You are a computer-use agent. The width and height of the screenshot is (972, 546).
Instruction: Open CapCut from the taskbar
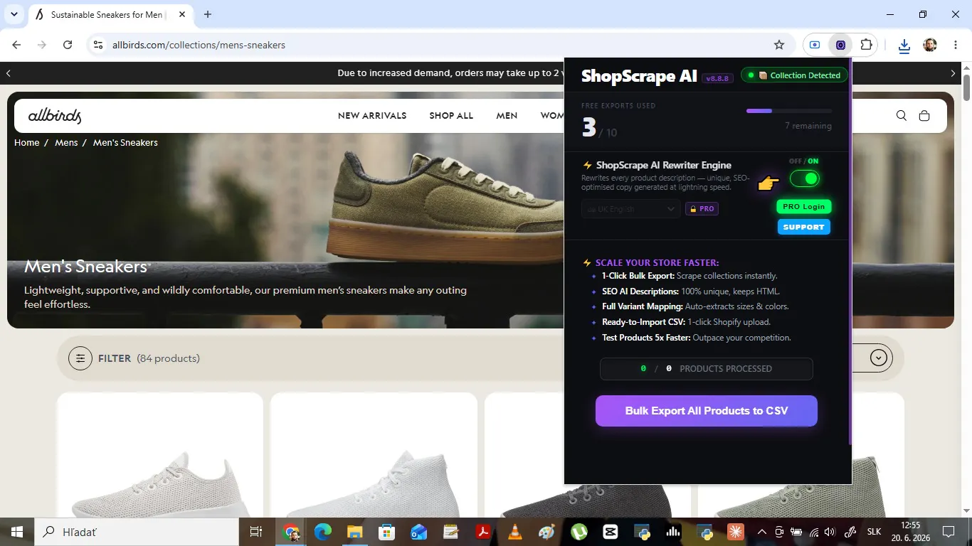(611, 532)
